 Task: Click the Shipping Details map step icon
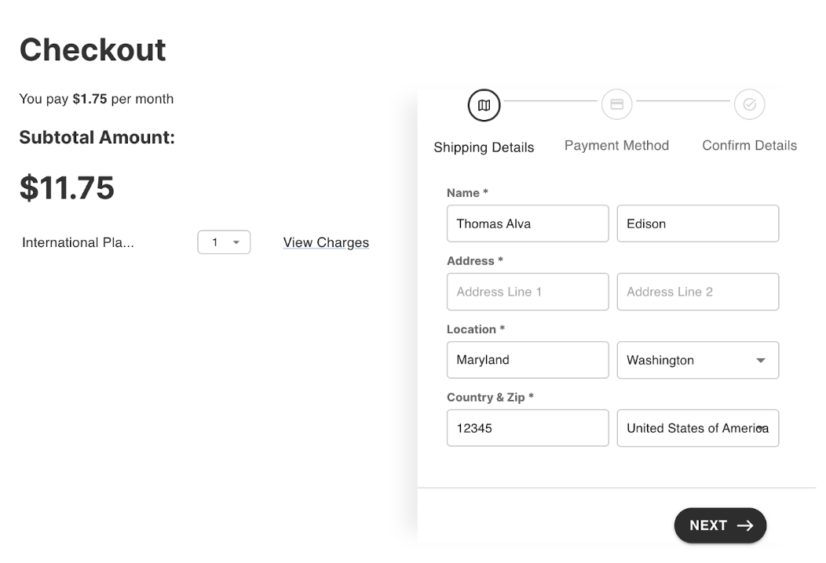pos(484,105)
